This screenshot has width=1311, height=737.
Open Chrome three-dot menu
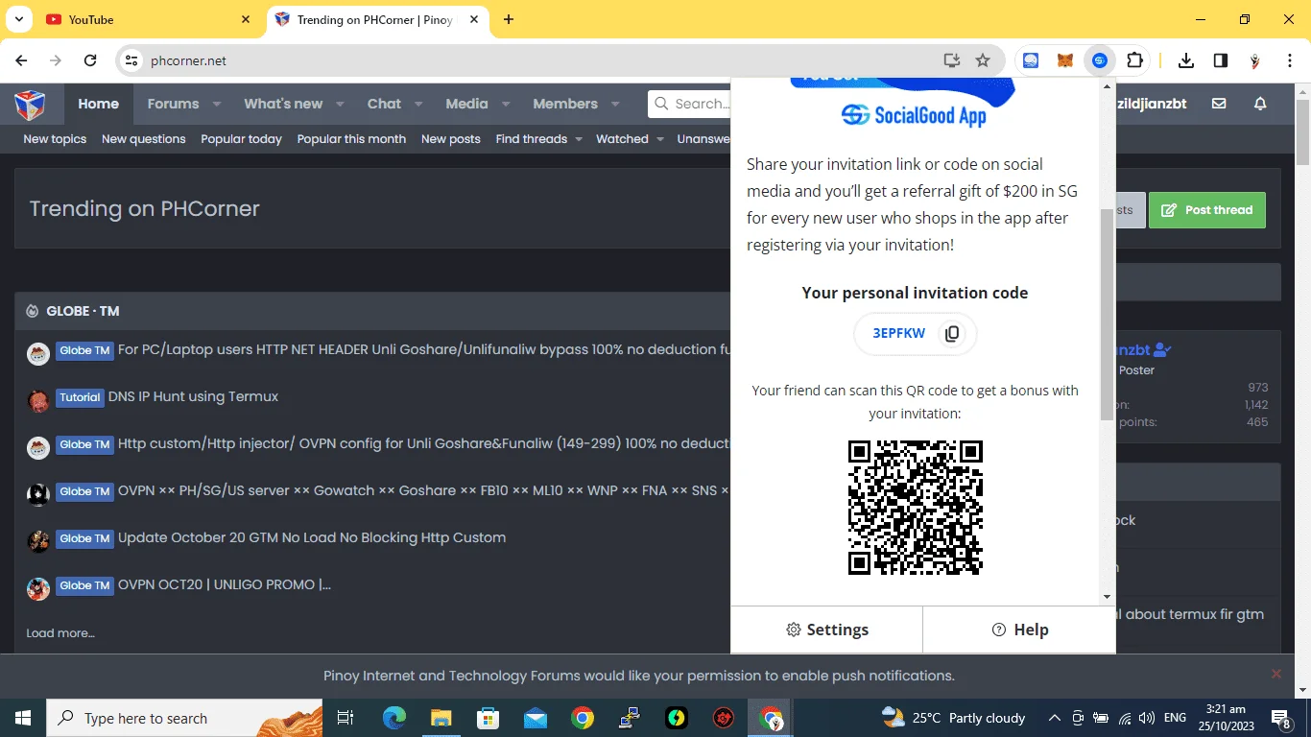[1289, 60]
